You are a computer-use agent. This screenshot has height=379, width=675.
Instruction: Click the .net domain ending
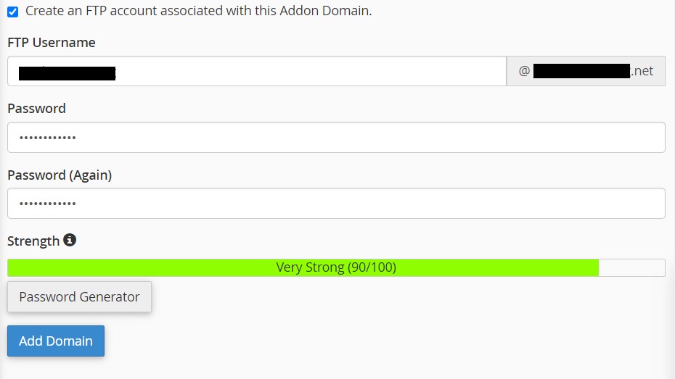(642, 71)
